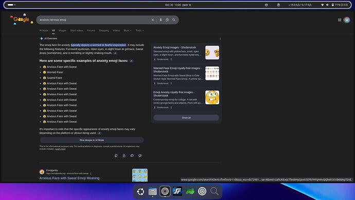Click Emoji Anxiety grunge face thumbnail
This screenshot has width=355, height=200.
click(212, 97)
